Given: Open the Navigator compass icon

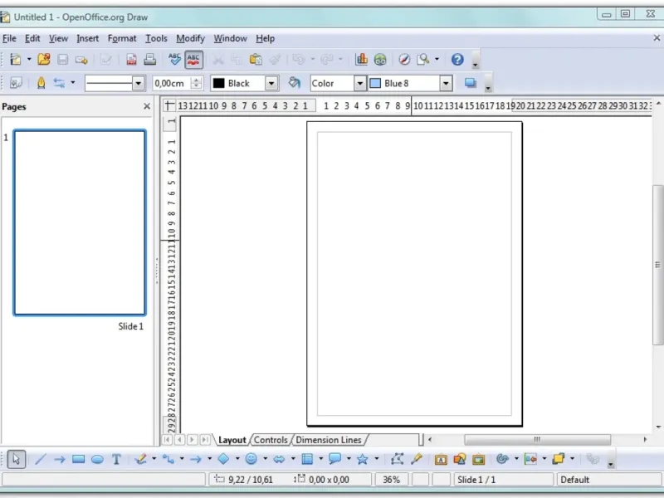Looking at the screenshot, I should (404, 59).
